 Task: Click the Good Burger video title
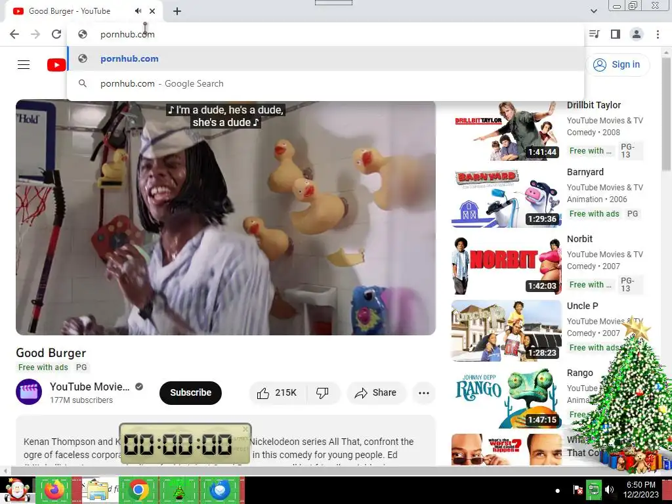tap(51, 352)
